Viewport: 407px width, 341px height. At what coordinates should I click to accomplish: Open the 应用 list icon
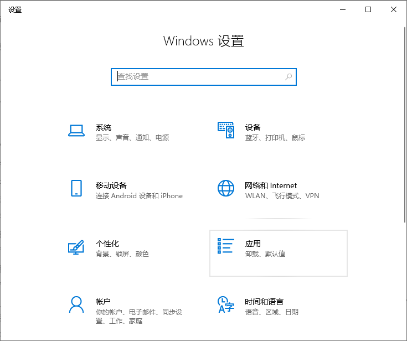pos(226,246)
